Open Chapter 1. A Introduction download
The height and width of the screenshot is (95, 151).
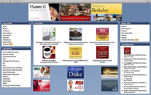point(132,71)
